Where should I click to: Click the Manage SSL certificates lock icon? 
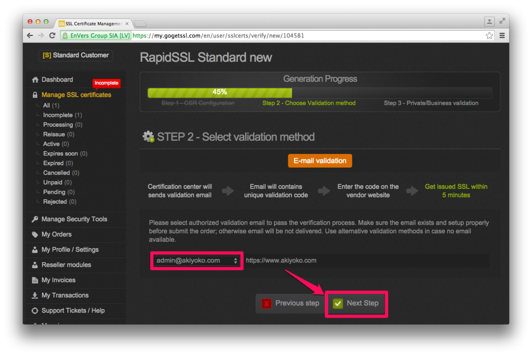[35, 95]
